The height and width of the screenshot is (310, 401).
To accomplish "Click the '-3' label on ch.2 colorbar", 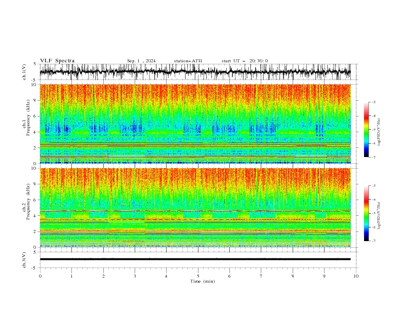I will [373, 186].
